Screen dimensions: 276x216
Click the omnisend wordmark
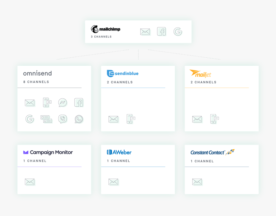(x=38, y=73)
